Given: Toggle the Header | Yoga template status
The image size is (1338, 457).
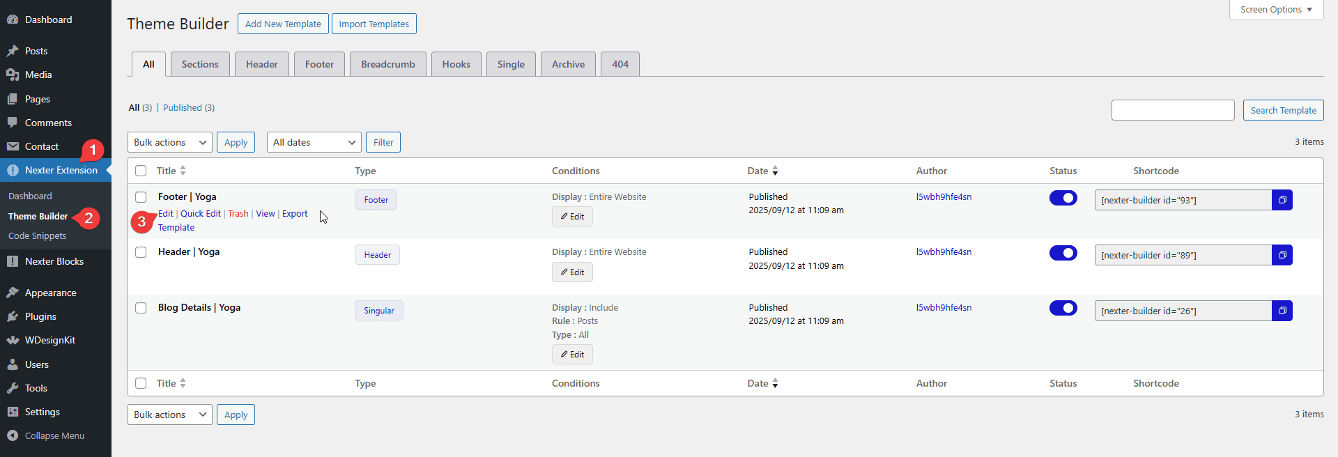Looking at the screenshot, I should [1063, 253].
